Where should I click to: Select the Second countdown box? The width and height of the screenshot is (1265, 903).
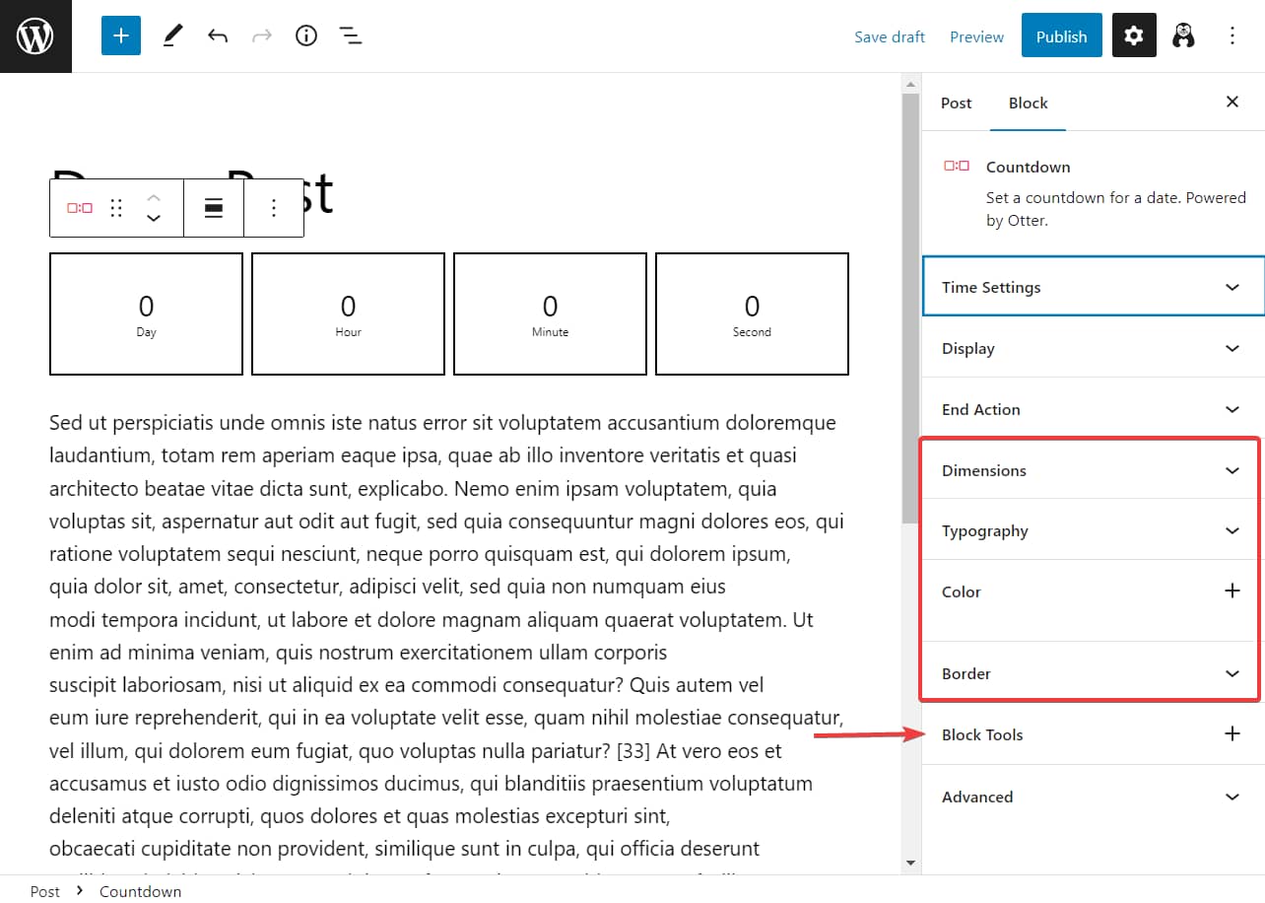click(752, 313)
